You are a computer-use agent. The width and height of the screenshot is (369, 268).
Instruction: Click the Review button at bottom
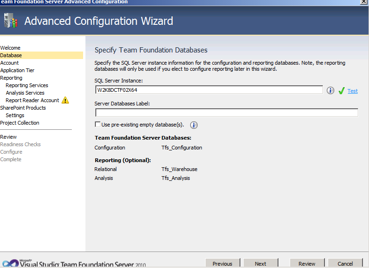coord(307,263)
